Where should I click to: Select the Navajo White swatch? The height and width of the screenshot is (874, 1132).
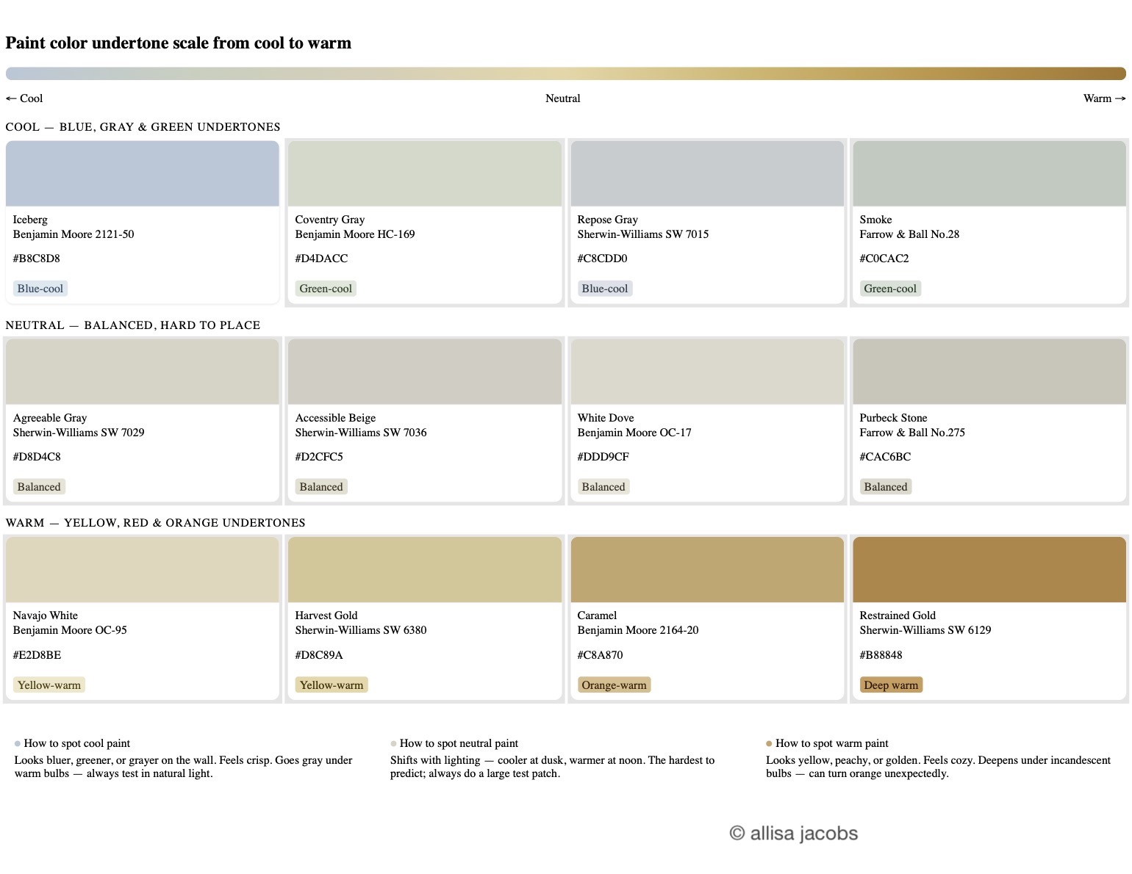coord(142,569)
